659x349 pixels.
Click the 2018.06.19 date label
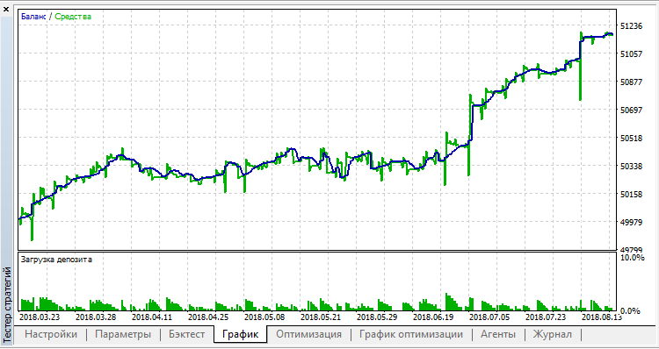click(x=434, y=317)
